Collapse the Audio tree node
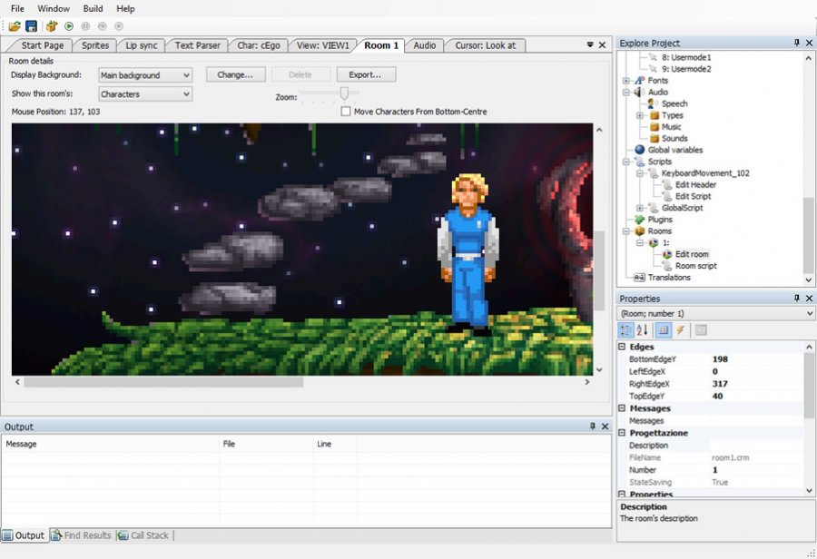Image resolution: width=817 pixels, height=559 pixels. coord(625,93)
